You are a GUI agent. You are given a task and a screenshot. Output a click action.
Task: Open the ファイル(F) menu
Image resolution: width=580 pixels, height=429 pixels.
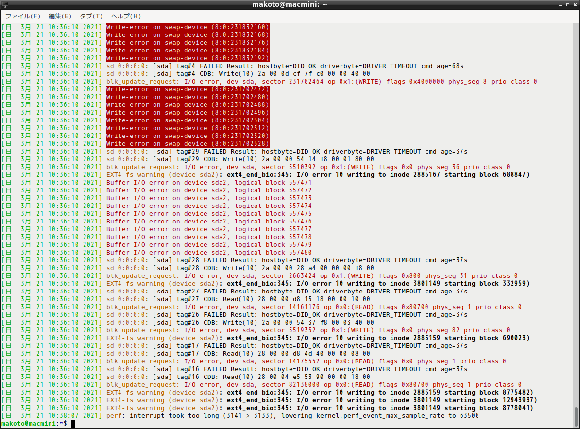22,16
